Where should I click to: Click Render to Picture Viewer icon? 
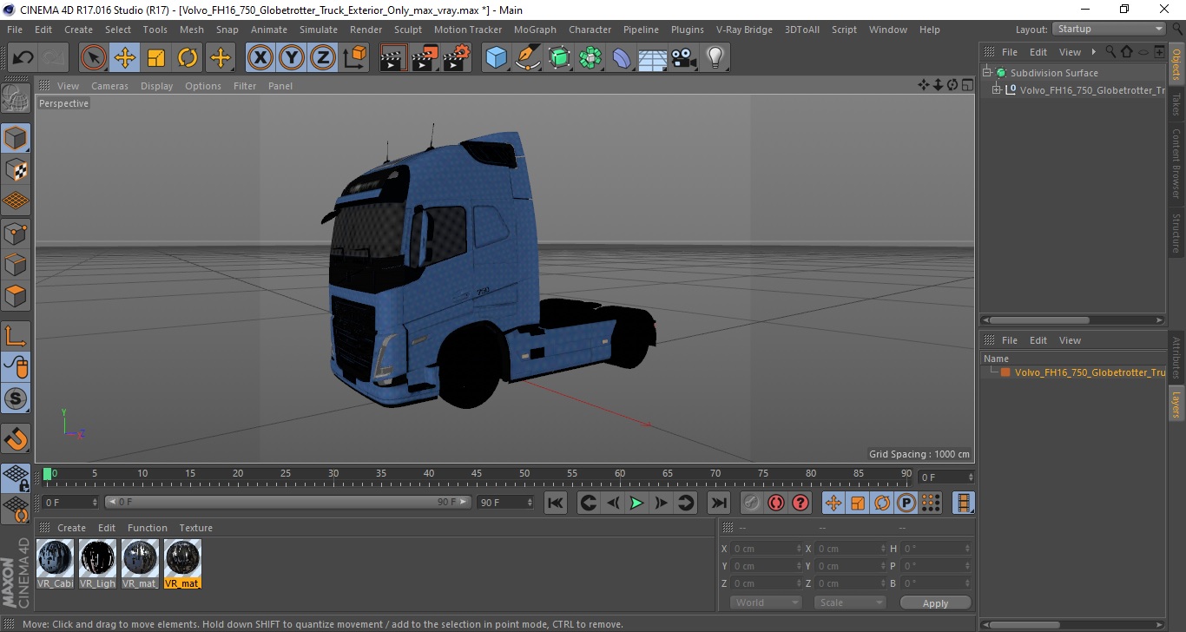click(x=425, y=58)
